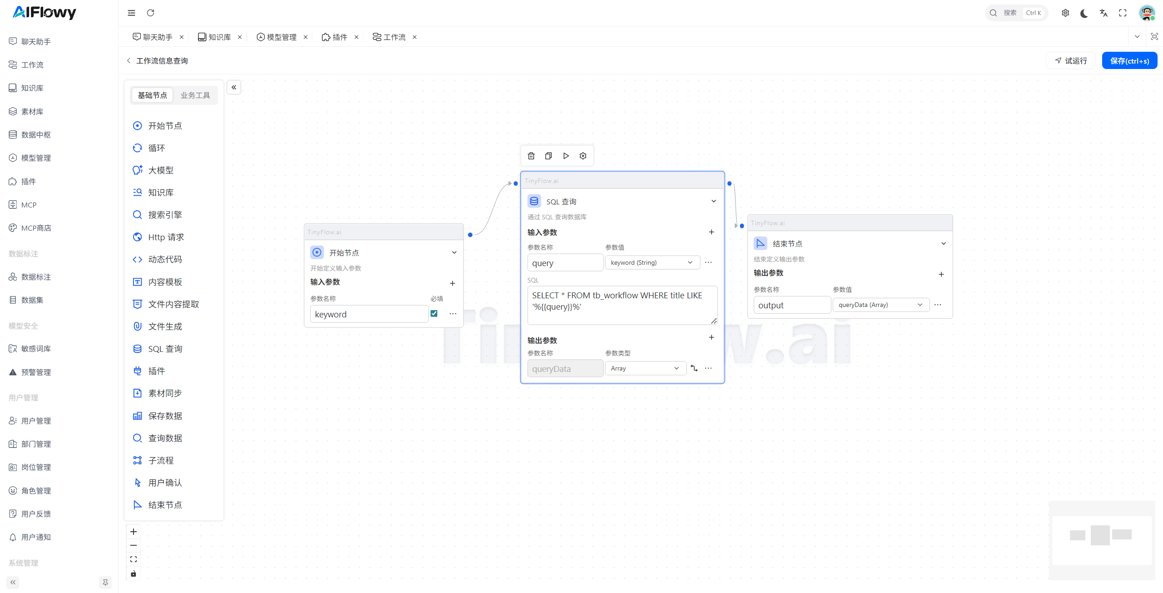Toggle the canvas lock icon
Screen dimensions: 1163x593
pos(133,573)
